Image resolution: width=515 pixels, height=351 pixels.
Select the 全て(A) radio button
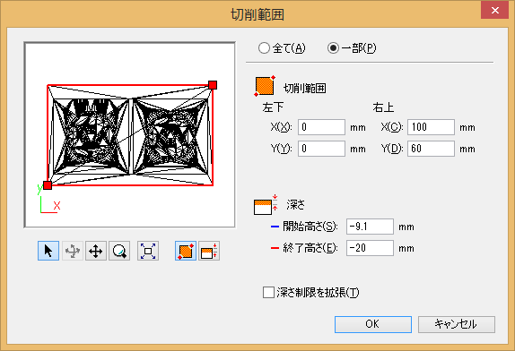tap(264, 48)
